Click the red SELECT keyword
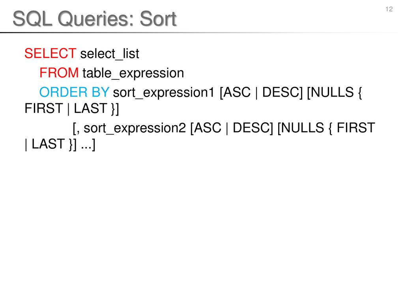This screenshot has height=303, width=404. coord(50,54)
